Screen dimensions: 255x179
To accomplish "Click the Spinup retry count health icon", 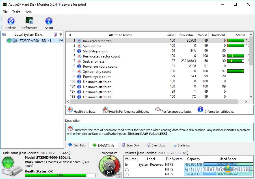I will tap(79, 71).
